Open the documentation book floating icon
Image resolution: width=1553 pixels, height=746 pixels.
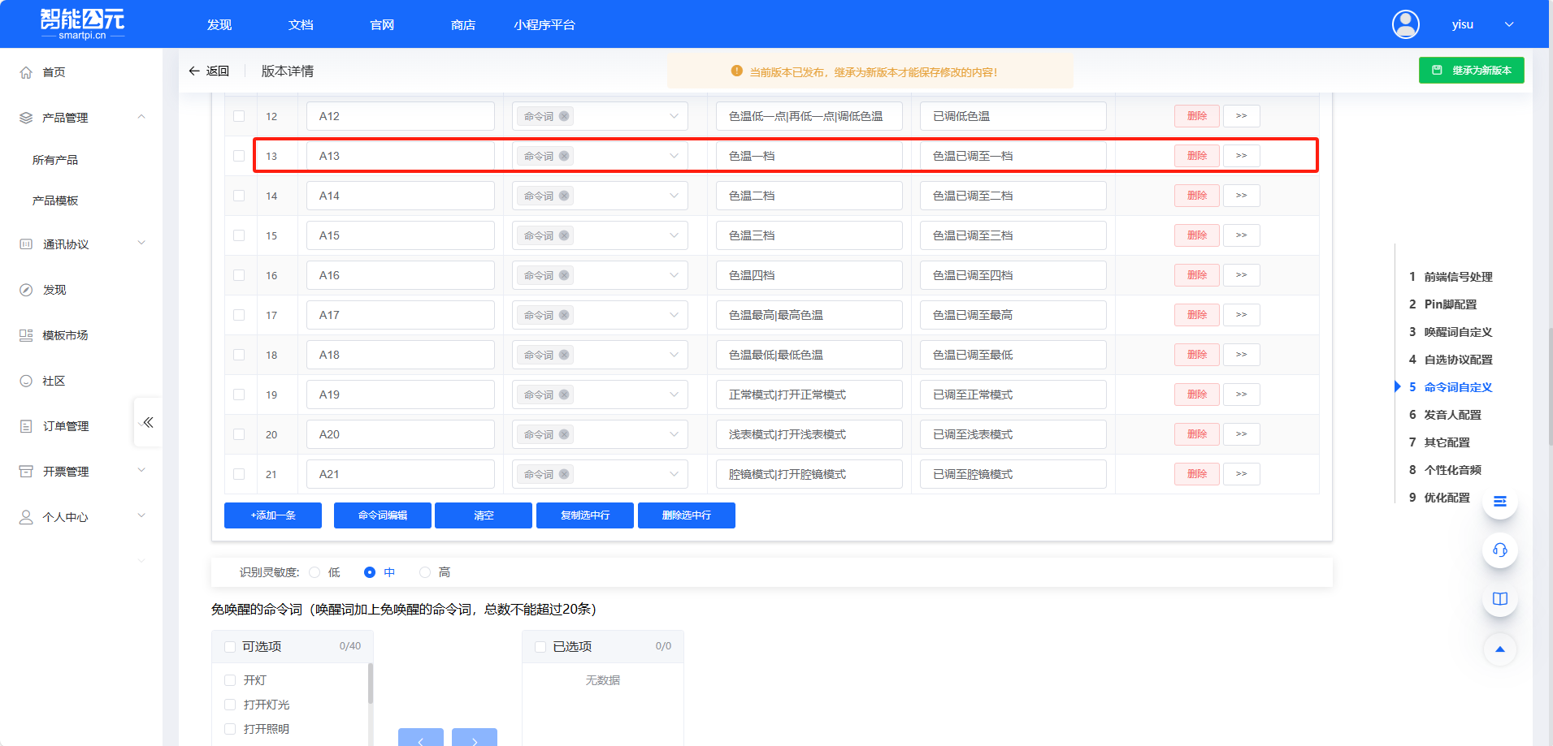point(1499,600)
